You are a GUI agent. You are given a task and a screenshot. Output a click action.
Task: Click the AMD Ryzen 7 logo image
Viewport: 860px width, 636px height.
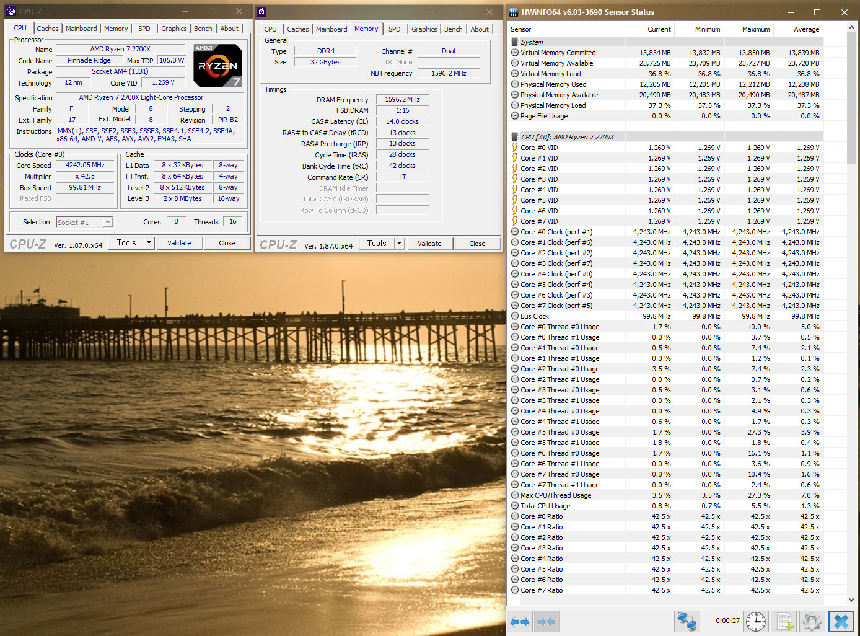tap(217, 66)
